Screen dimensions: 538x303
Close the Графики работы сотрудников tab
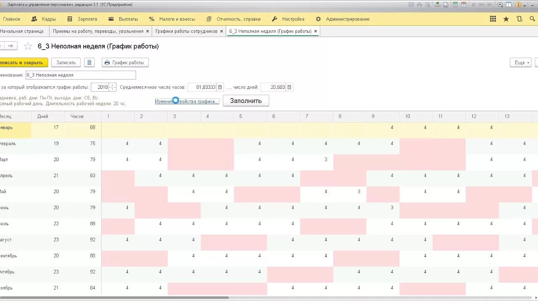tap(222, 31)
